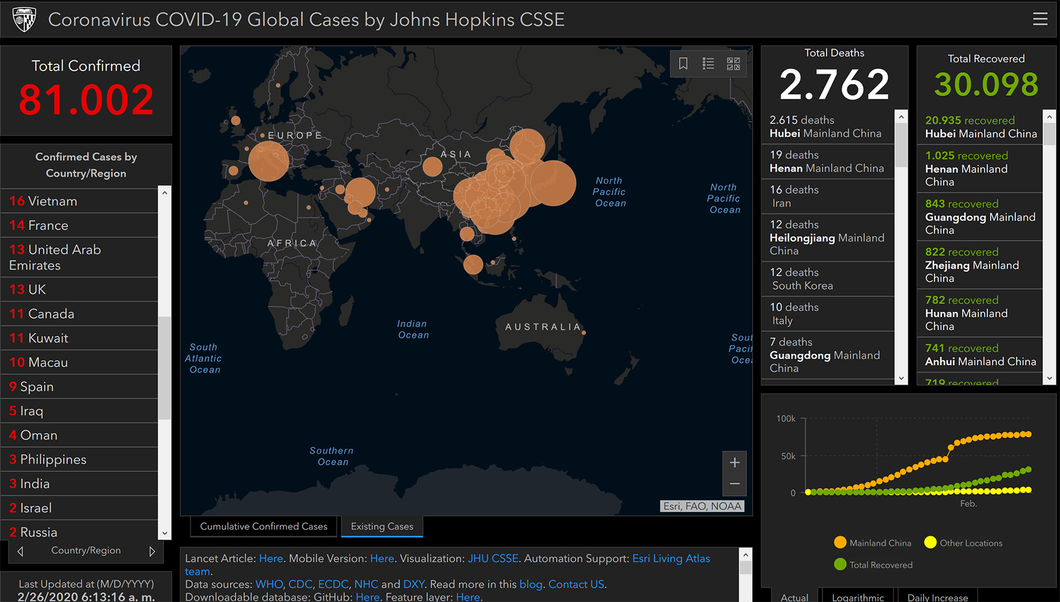The height and width of the screenshot is (602, 1060).
Task: Select France in the country list
Action: [x=80, y=225]
